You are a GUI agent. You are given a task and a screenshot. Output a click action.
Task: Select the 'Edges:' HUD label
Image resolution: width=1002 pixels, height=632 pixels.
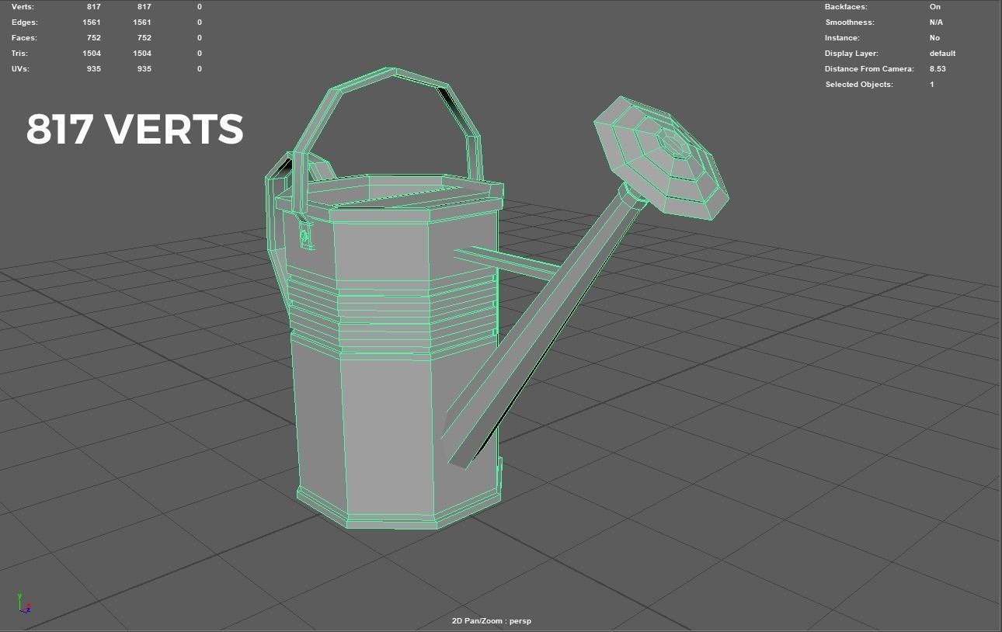(24, 22)
